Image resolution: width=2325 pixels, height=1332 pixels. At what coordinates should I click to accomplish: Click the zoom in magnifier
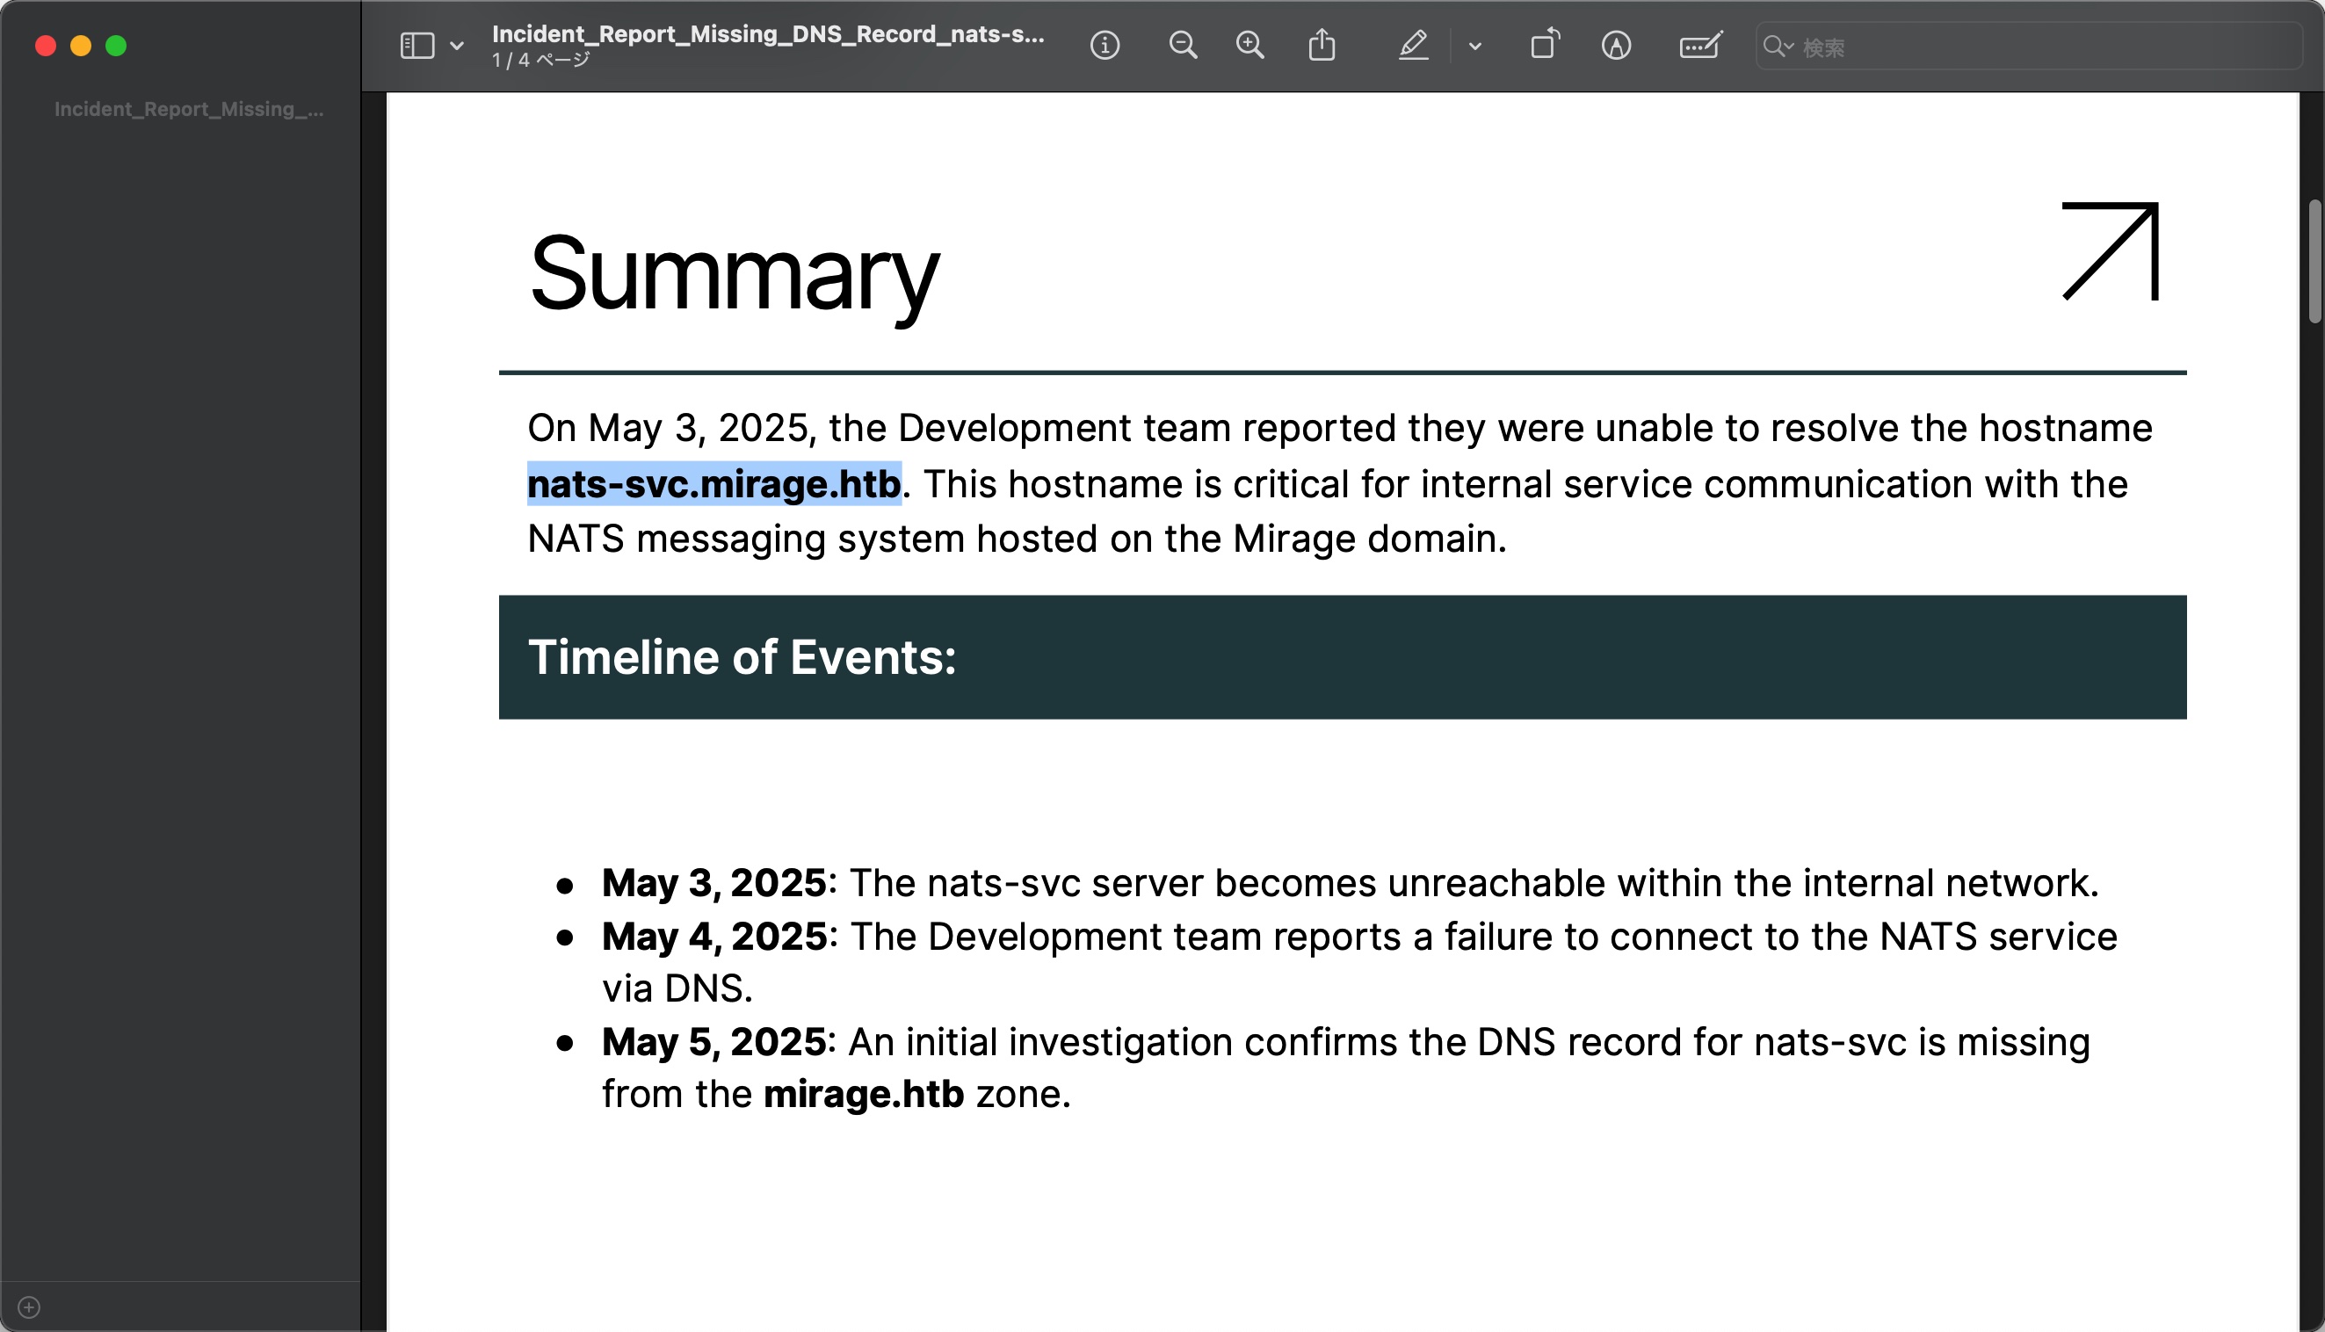coord(1249,46)
